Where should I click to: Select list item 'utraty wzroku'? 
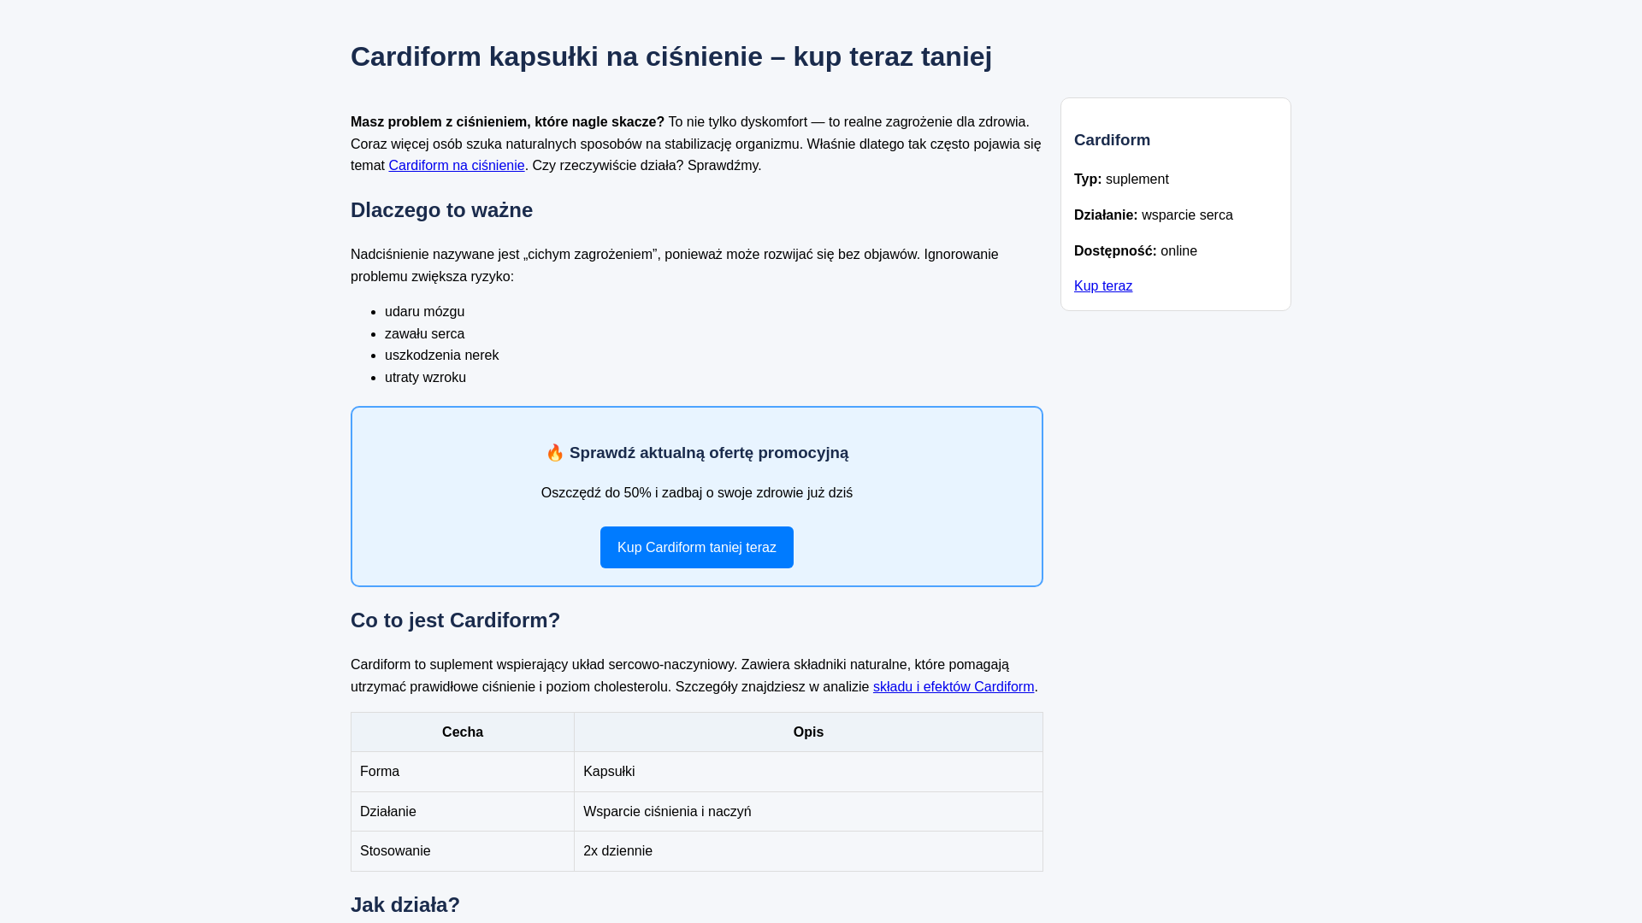click(425, 378)
